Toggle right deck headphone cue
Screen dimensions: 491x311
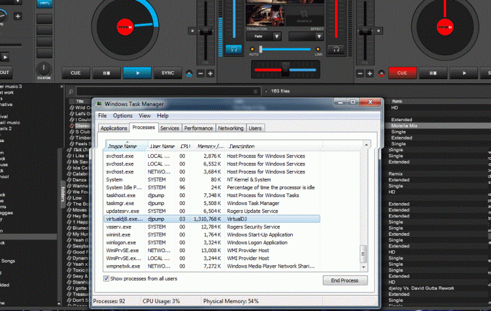336,50
